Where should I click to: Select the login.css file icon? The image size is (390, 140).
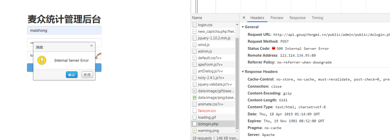coord(195,25)
